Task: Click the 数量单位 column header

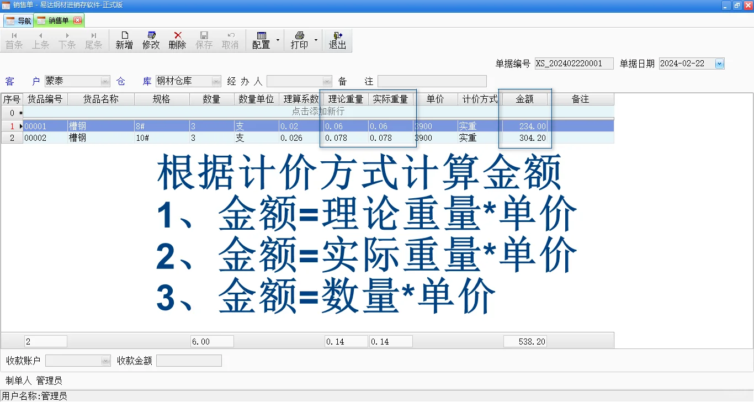Action: pyautogui.click(x=257, y=99)
